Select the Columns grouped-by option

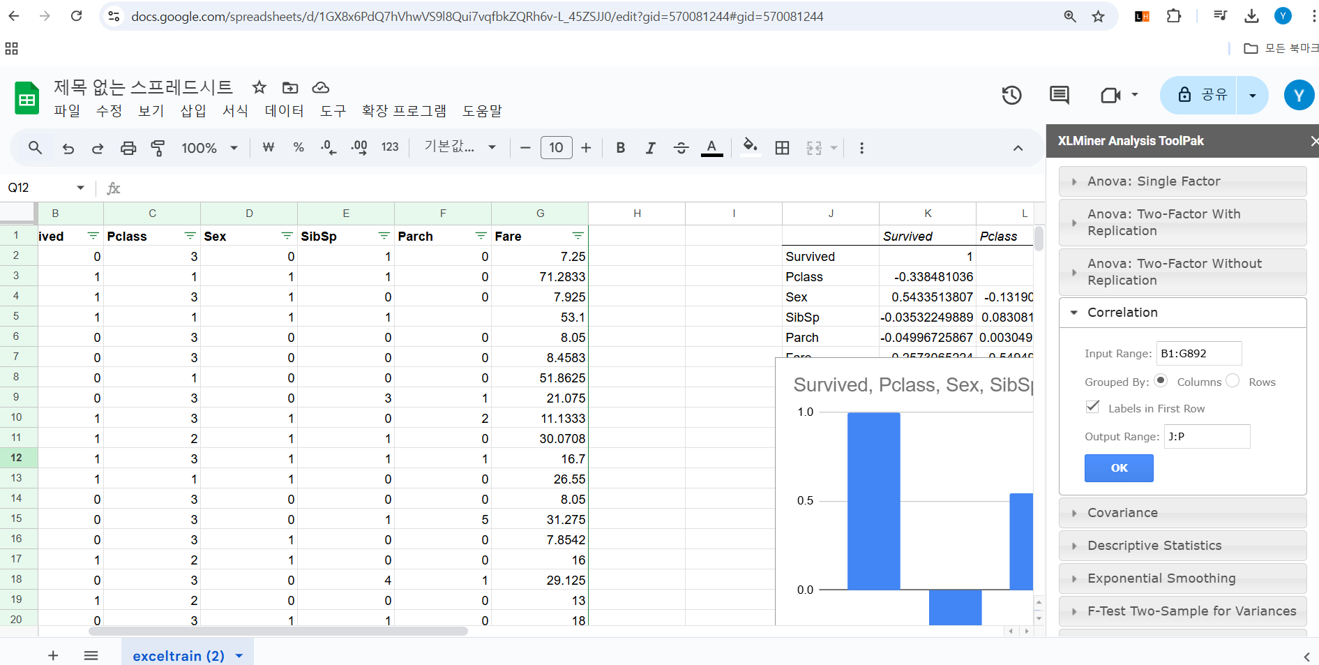(x=1161, y=381)
